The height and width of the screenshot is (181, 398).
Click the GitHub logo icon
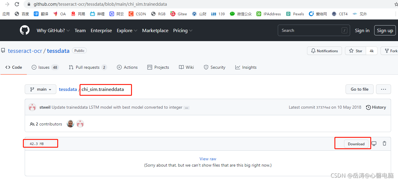[25, 30]
